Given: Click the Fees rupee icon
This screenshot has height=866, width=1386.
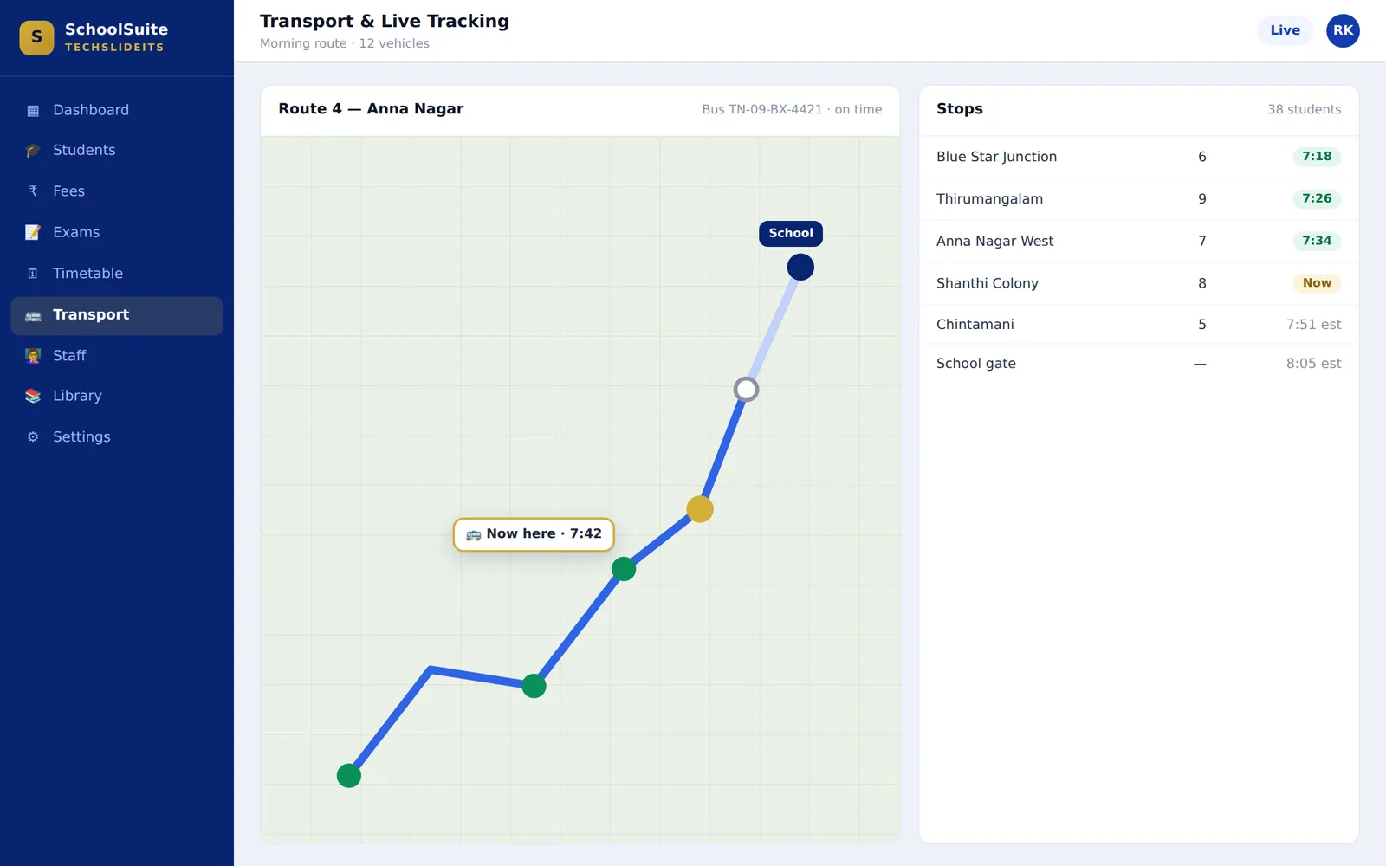Looking at the screenshot, I should pyautogui.click(x=33, y=191).
